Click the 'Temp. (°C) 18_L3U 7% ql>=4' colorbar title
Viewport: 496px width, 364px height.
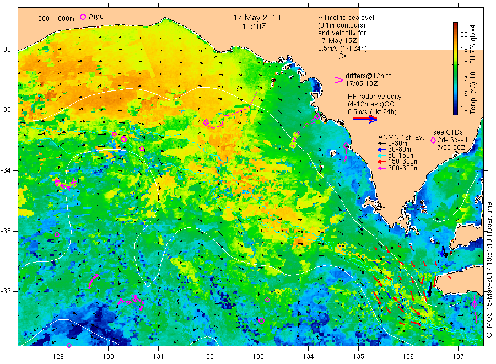click(x=473, y=69)
